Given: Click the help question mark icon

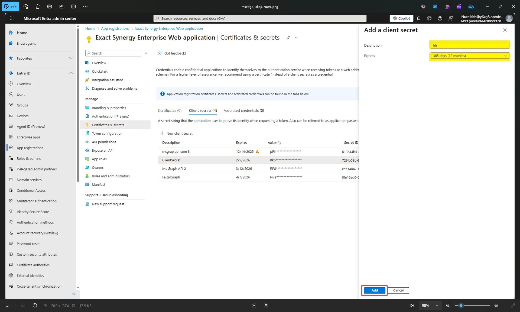Looking at the screenshot, I should [x=440, y=18].
